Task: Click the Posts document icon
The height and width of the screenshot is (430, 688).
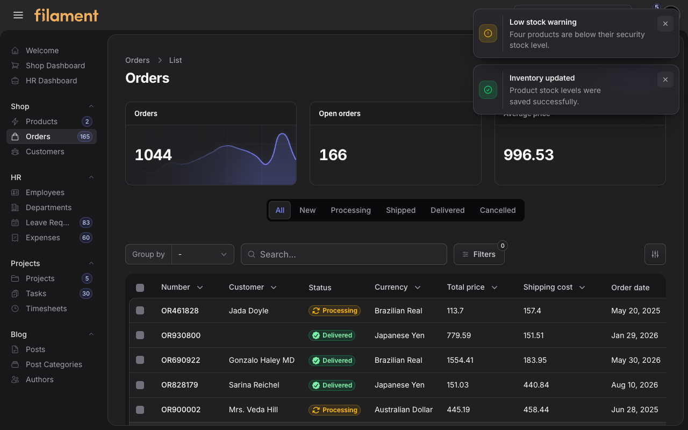Action: coord(15,349)
